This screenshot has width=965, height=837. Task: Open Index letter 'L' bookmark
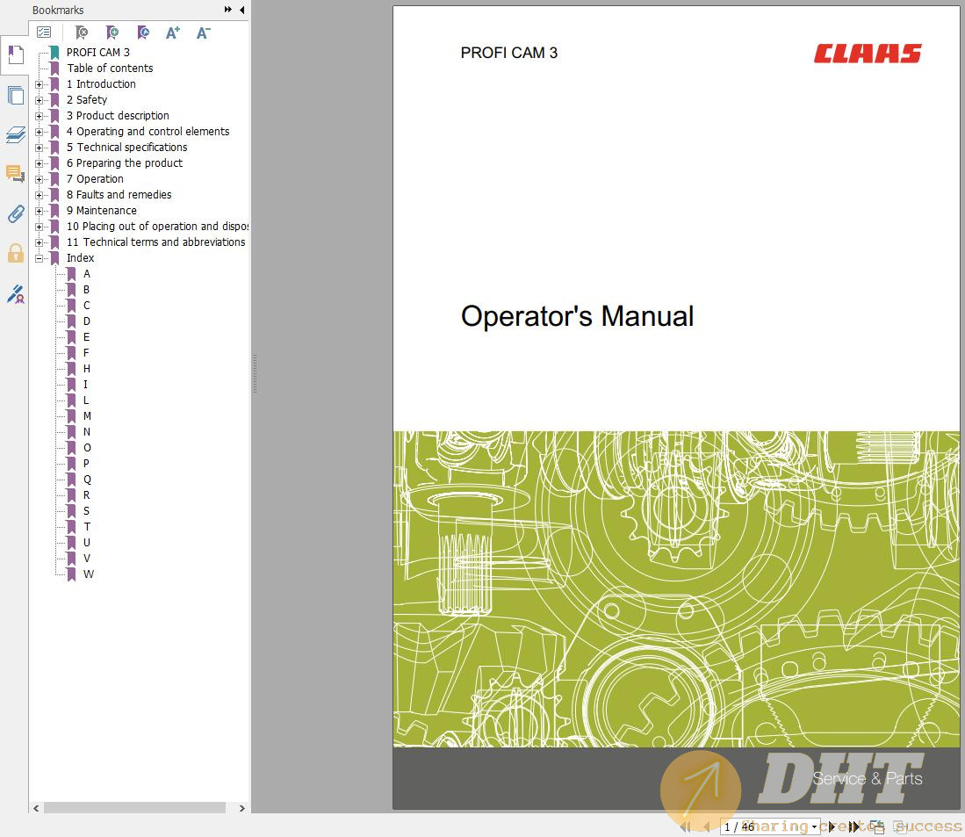(x=85, y=400)
